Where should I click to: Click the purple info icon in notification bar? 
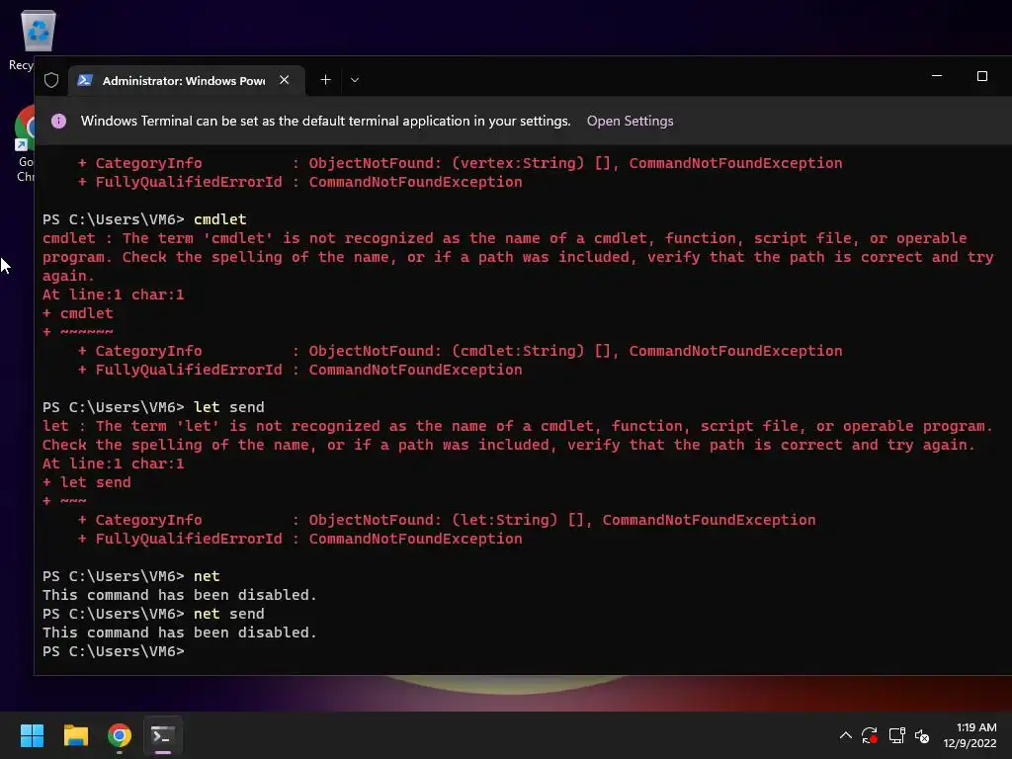point(58,121)
